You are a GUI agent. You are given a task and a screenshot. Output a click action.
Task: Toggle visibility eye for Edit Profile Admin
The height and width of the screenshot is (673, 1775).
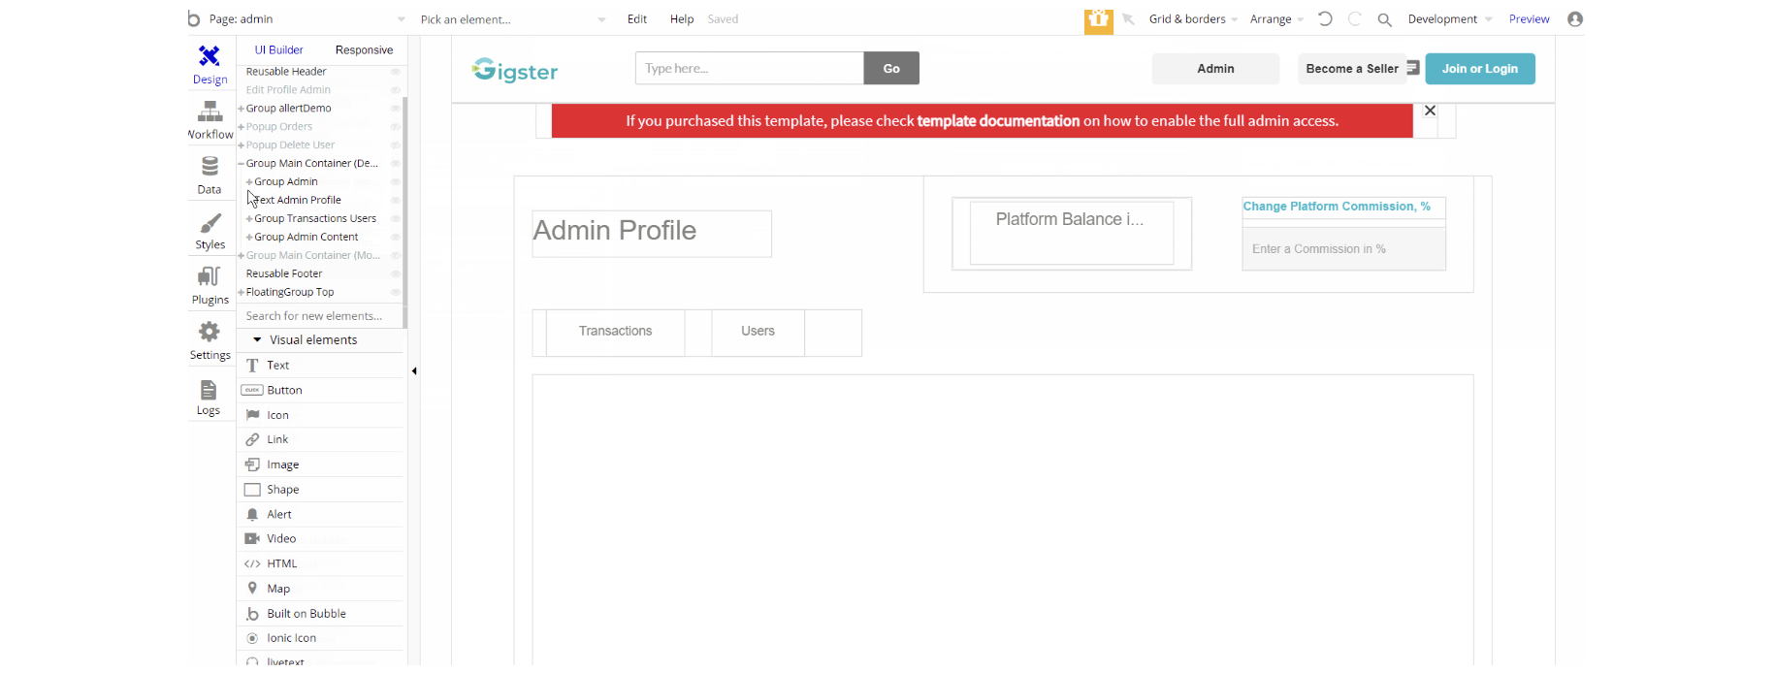395,90
